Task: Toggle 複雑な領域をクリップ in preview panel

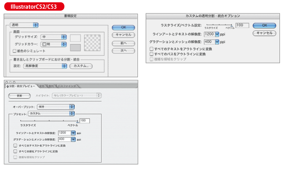Action: [x=15, y=157]
